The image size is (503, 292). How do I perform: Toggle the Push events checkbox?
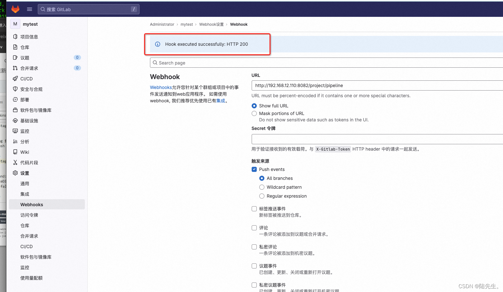point(254,169)
